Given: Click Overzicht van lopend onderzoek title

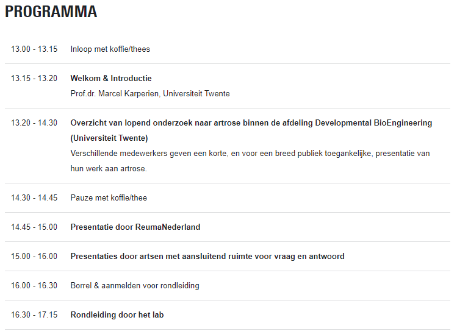Looking at the screenshot, I should coord(251,123).
